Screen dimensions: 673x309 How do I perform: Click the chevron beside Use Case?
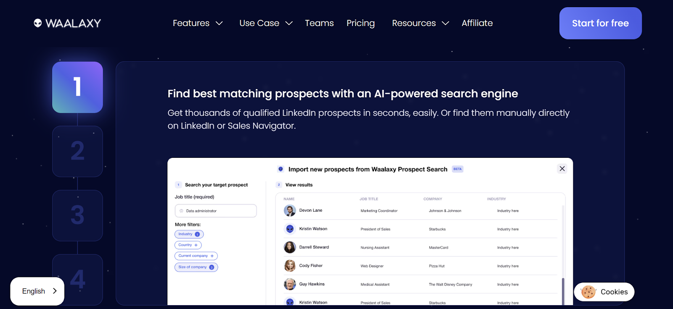(289, 24)
